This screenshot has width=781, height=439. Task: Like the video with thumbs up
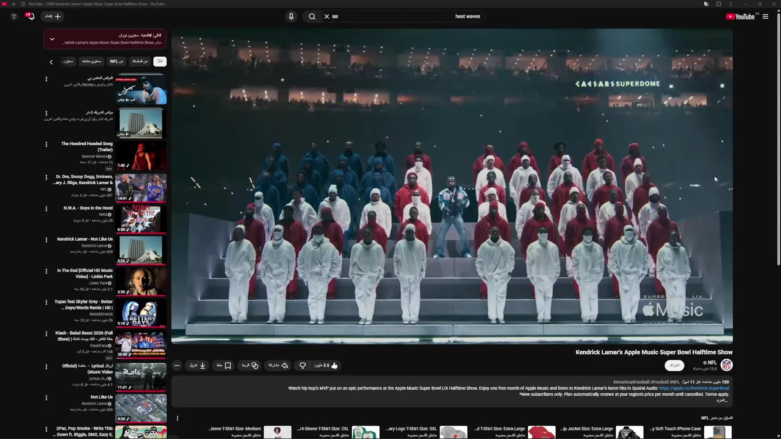click(x=327, y=365)
